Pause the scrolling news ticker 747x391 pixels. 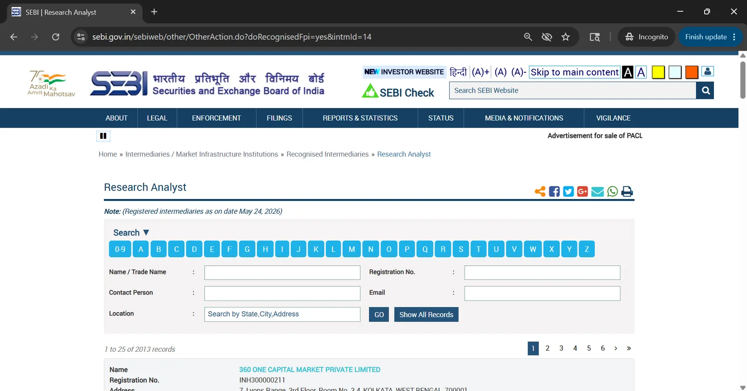pyautogui.click(x=103, y=136)
